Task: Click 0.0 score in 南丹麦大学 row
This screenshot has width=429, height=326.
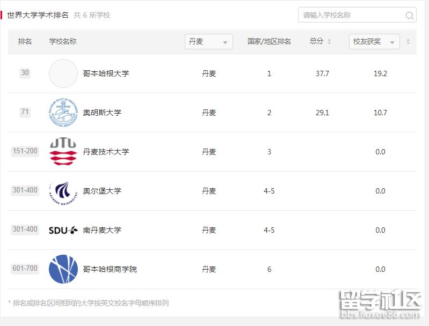Action: 380,230
